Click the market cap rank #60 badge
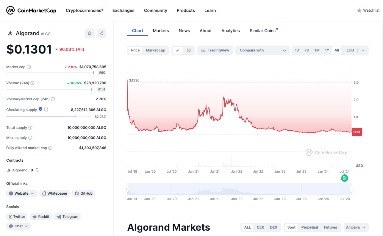Screen dimensions: 383x236 [x=102, y=73]
